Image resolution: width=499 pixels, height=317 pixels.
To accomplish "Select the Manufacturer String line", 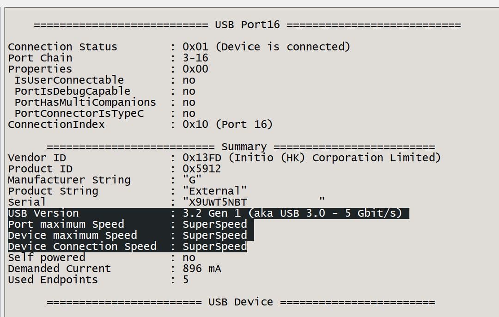I will 69,180.
